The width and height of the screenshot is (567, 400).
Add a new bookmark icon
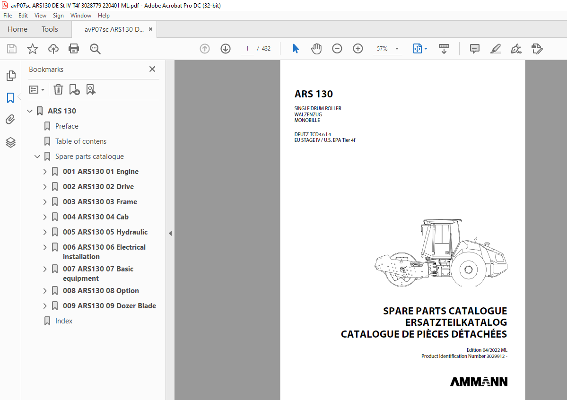75,89
